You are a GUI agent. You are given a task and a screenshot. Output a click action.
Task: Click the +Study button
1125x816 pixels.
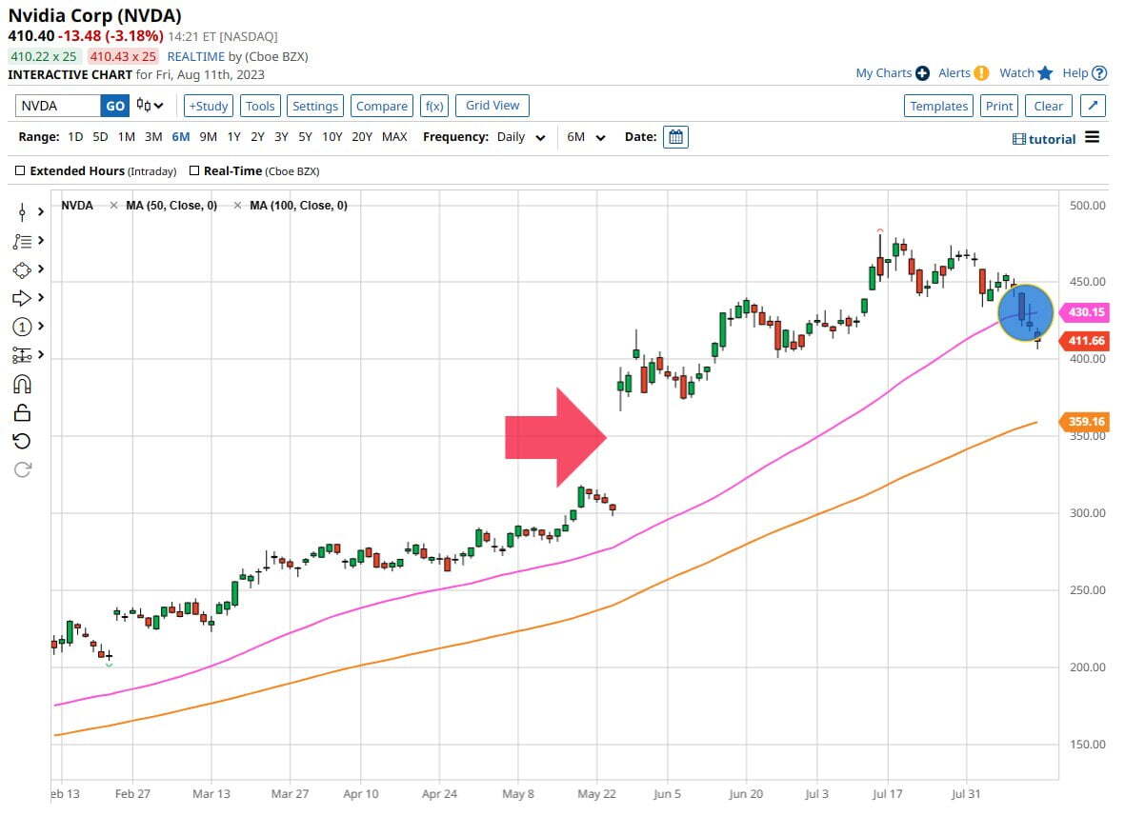click(x=208, y=106)
